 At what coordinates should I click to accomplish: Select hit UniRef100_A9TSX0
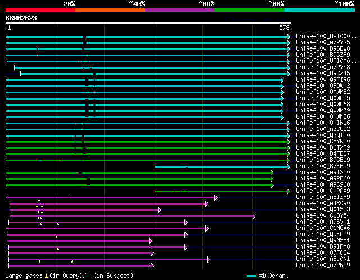(323, 173)
